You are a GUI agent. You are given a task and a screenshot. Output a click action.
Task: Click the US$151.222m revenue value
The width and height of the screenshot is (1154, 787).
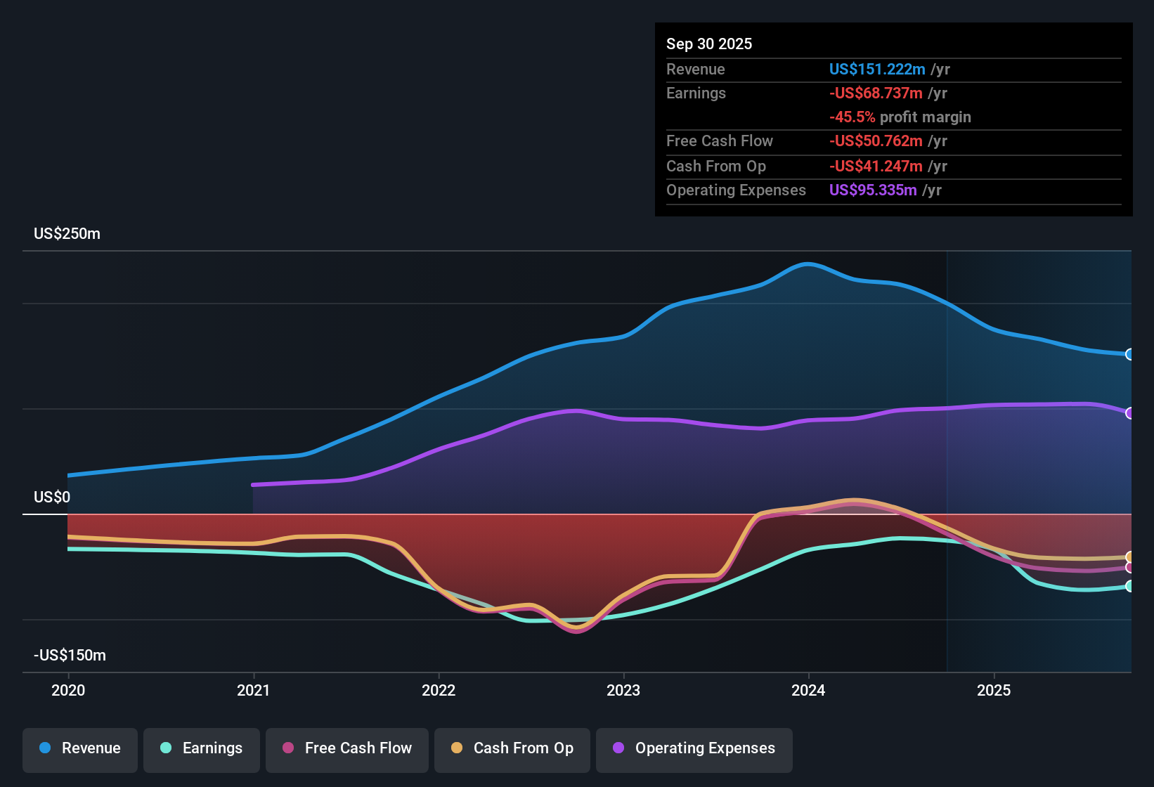[x=877, y=70]
